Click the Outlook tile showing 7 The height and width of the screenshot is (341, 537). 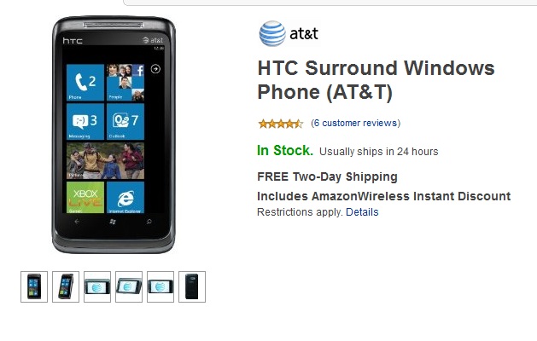[125, 122]
